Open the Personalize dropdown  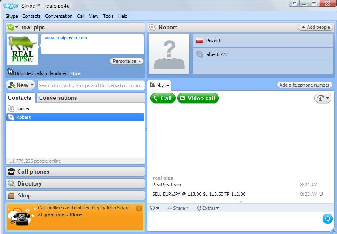tap(127, 61)
